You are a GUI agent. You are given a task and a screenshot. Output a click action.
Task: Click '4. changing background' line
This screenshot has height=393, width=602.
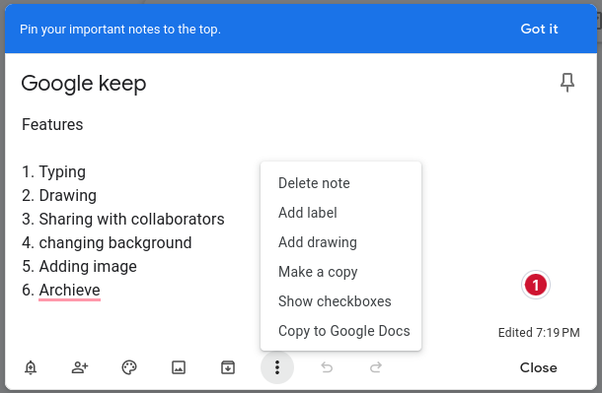tap(107, 243)
